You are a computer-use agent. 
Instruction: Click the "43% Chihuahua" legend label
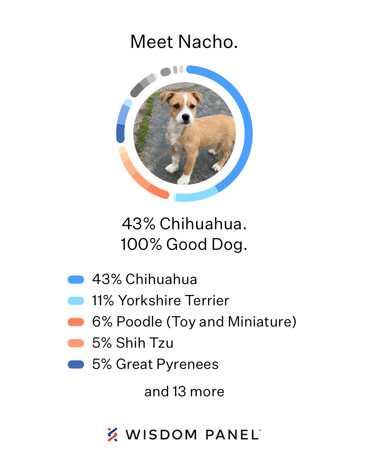coord(145,279)
